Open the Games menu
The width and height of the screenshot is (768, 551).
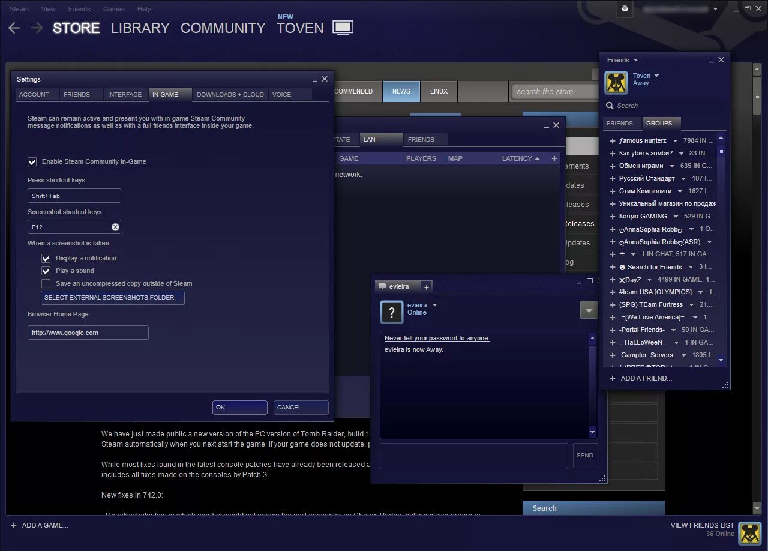tap(113, 9)
